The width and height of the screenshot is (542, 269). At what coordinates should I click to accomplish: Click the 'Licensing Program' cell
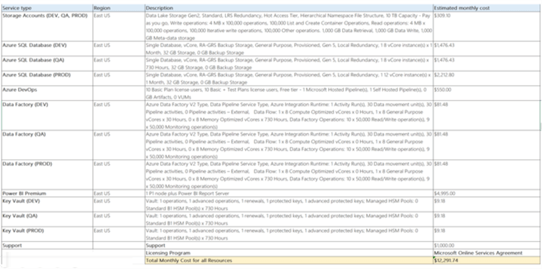[x=289, y=253]
